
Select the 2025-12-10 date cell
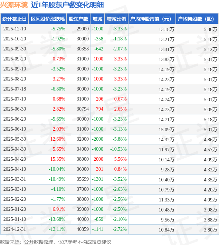coord(15,29)
